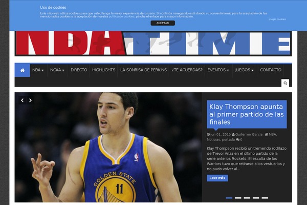Viewport: 307px width, 205px height.
Task: Open the CONTACTO page
Action: point(271,70)
